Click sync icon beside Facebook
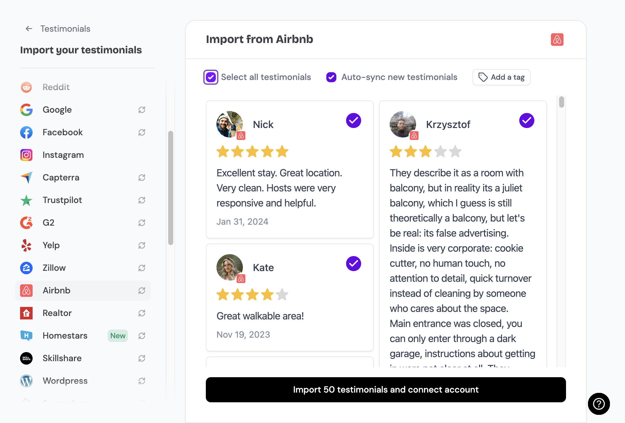 [142, 132]
